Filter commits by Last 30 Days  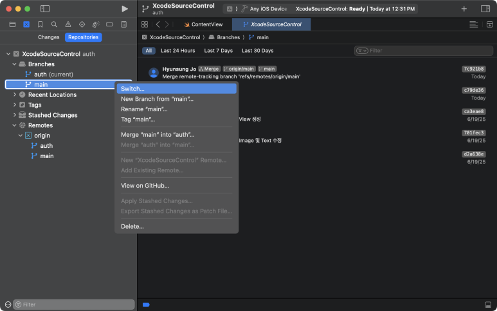point(258,51)
